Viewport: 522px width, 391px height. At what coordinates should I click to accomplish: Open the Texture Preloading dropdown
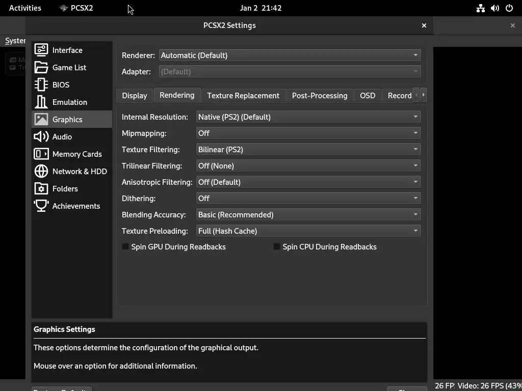coord(308,231)
